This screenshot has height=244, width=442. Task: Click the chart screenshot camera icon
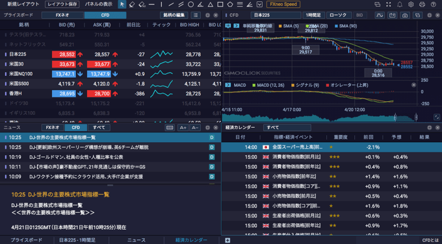click(405, 15)
